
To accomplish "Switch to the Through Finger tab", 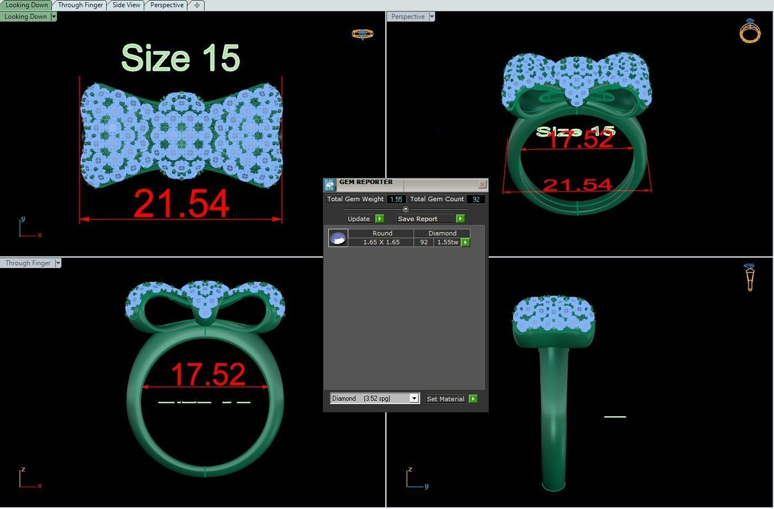I will coord(80,5).
